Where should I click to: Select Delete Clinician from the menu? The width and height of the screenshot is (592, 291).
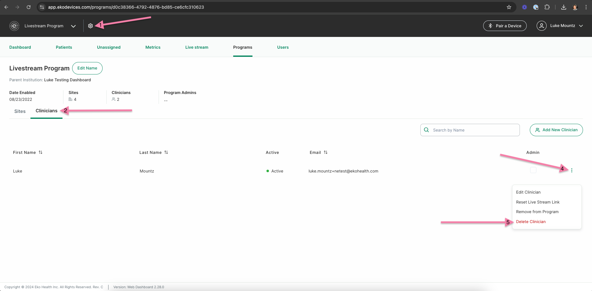531,222
